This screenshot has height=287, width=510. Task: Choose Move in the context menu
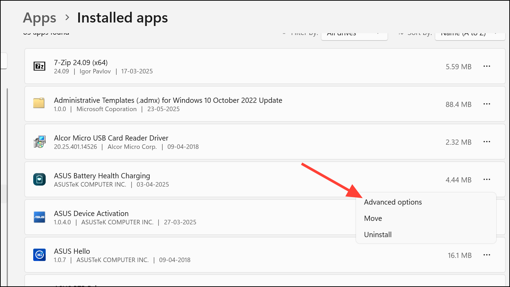click(373, 218)
